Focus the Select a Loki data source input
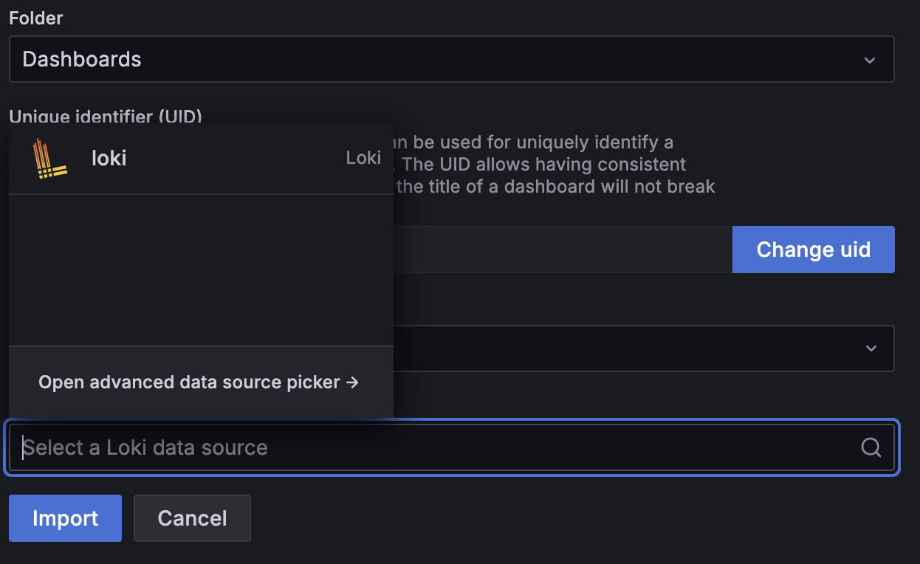 451,447
